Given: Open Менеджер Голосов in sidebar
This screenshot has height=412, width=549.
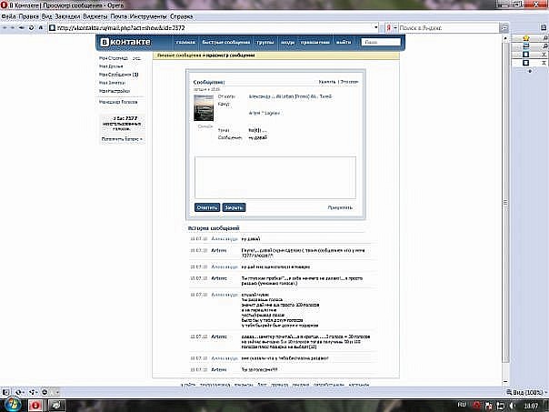Looking at the screenshot, I should point(118,102).
